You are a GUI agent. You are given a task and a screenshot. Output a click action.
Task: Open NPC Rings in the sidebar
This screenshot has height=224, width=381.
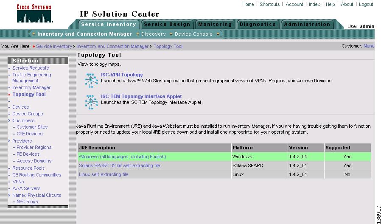pos(27,202)
